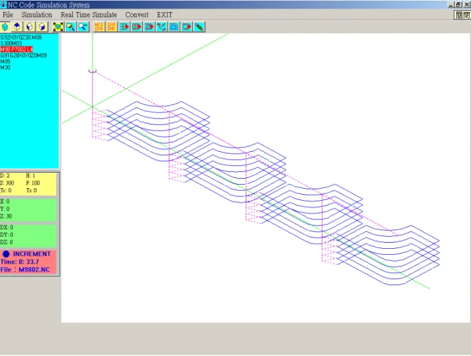Click the pen/tool icon at toolbar end
The width and height of the screenshot is (471, 356).
(199, 27)
